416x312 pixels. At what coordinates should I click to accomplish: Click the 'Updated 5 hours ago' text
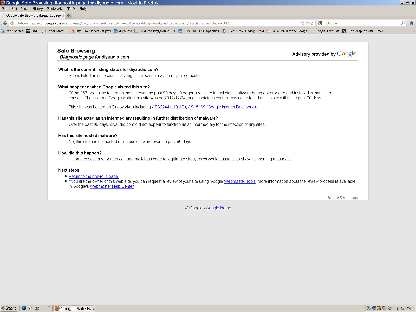(x=342, y=198)
